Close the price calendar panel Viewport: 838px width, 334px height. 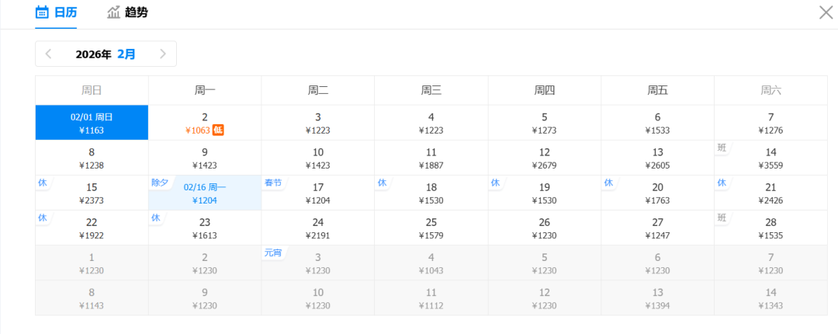(x=826, y=12)
